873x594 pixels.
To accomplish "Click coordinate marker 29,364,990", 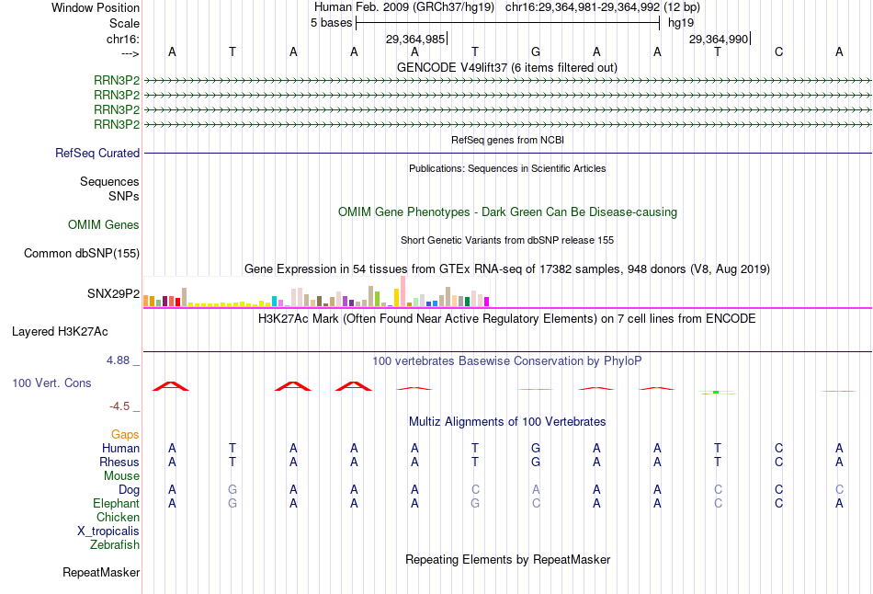I will point(719,39).
